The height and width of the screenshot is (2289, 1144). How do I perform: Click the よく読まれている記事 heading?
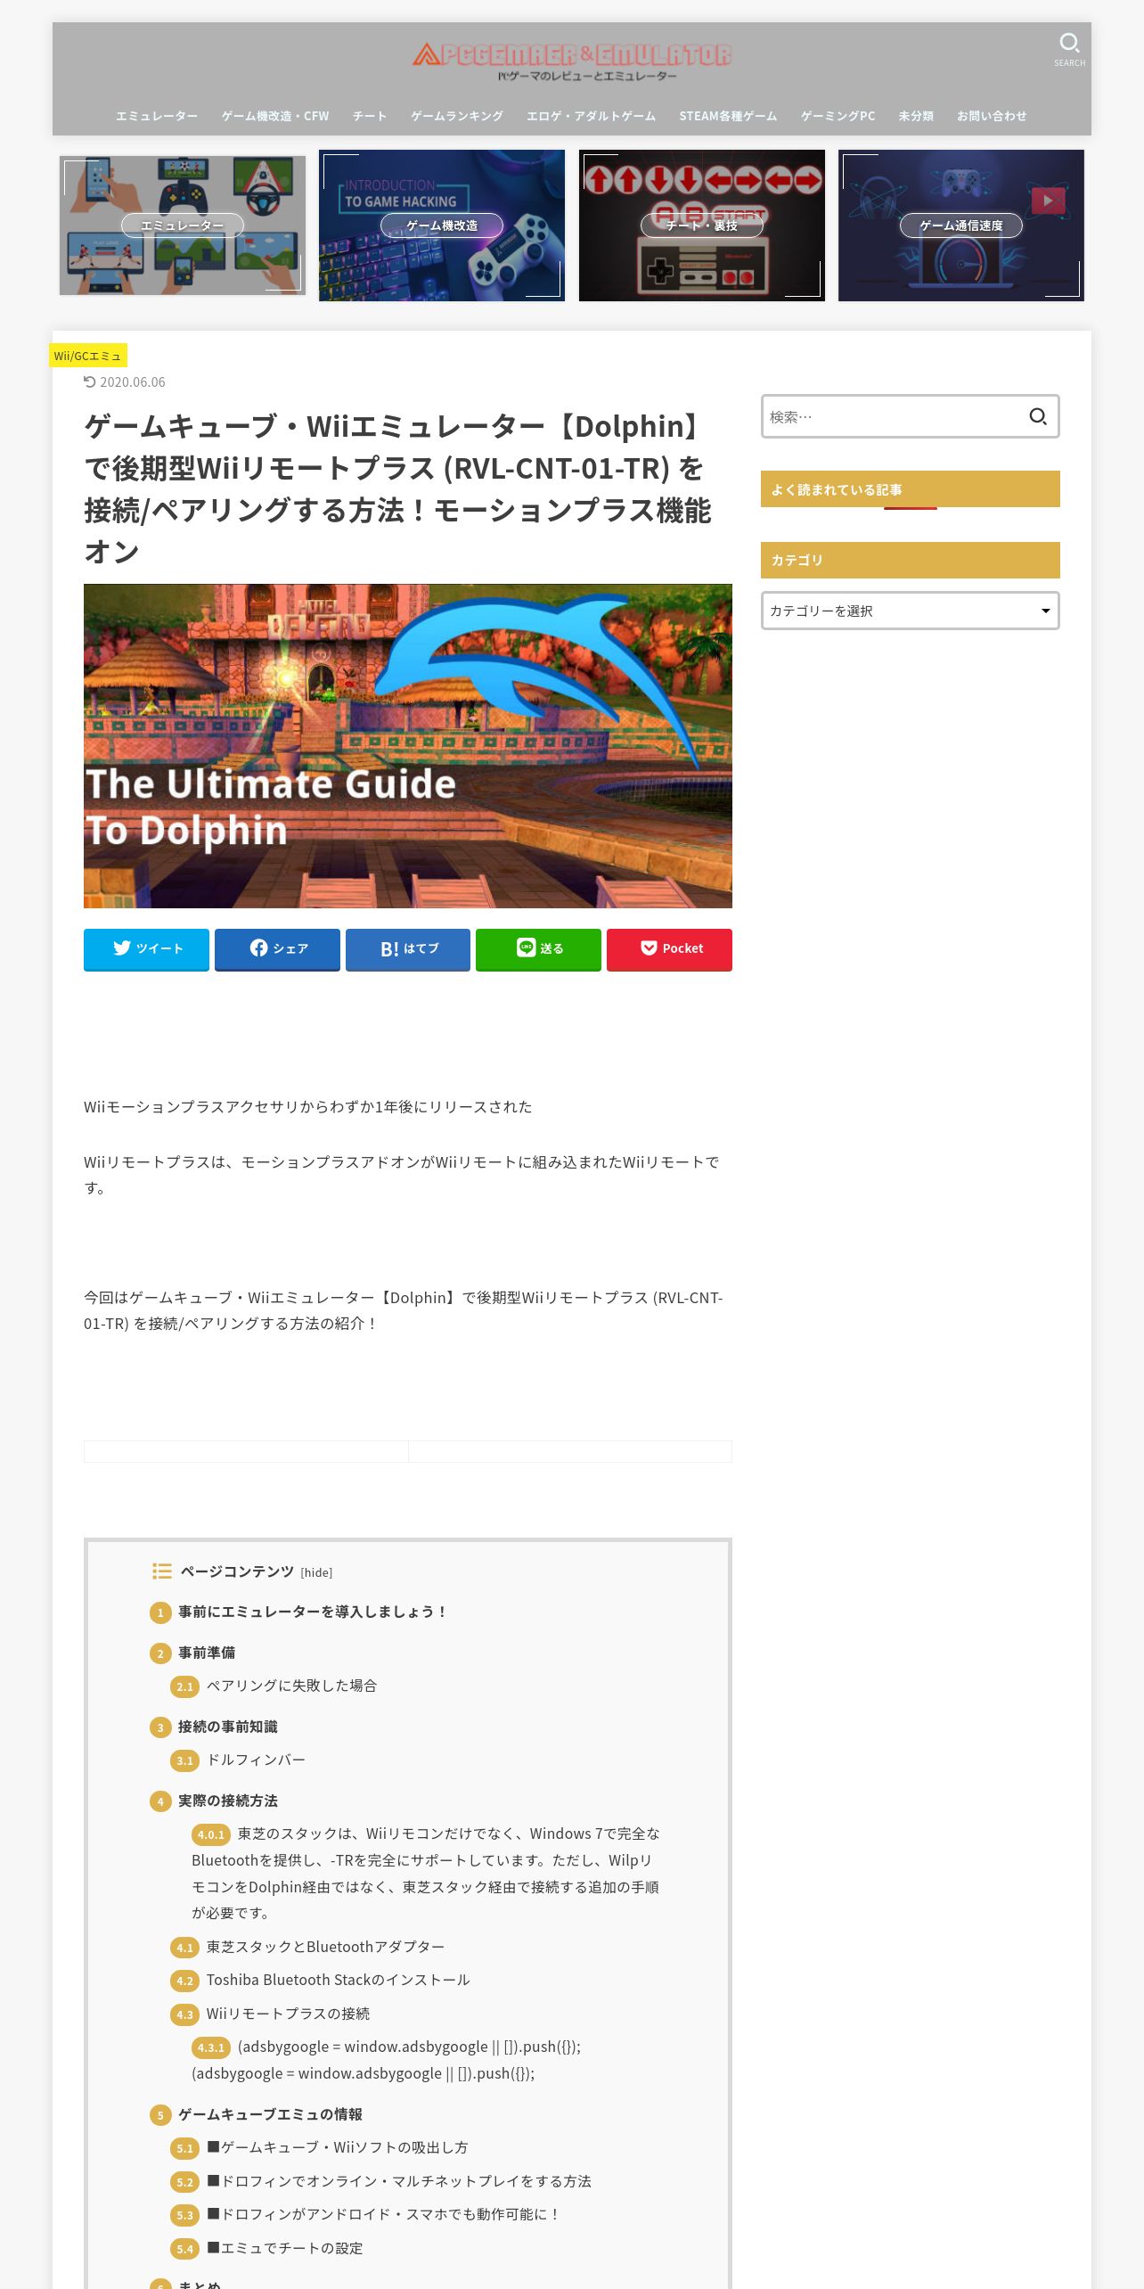point(910,489)
